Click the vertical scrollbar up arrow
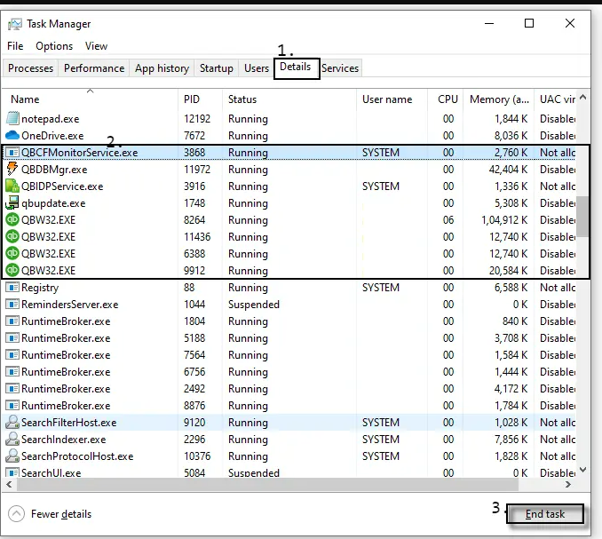Image resolution: width=602 pixels, height=539 pixels. (x=582, y=97)
